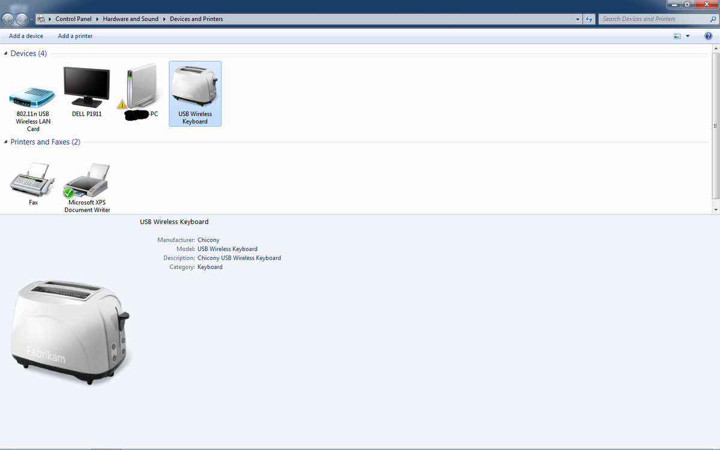Collapse the Printers and Faxes group
This screenshot has height=450, width=720.
pyautogui.click(x=5, y=142)
